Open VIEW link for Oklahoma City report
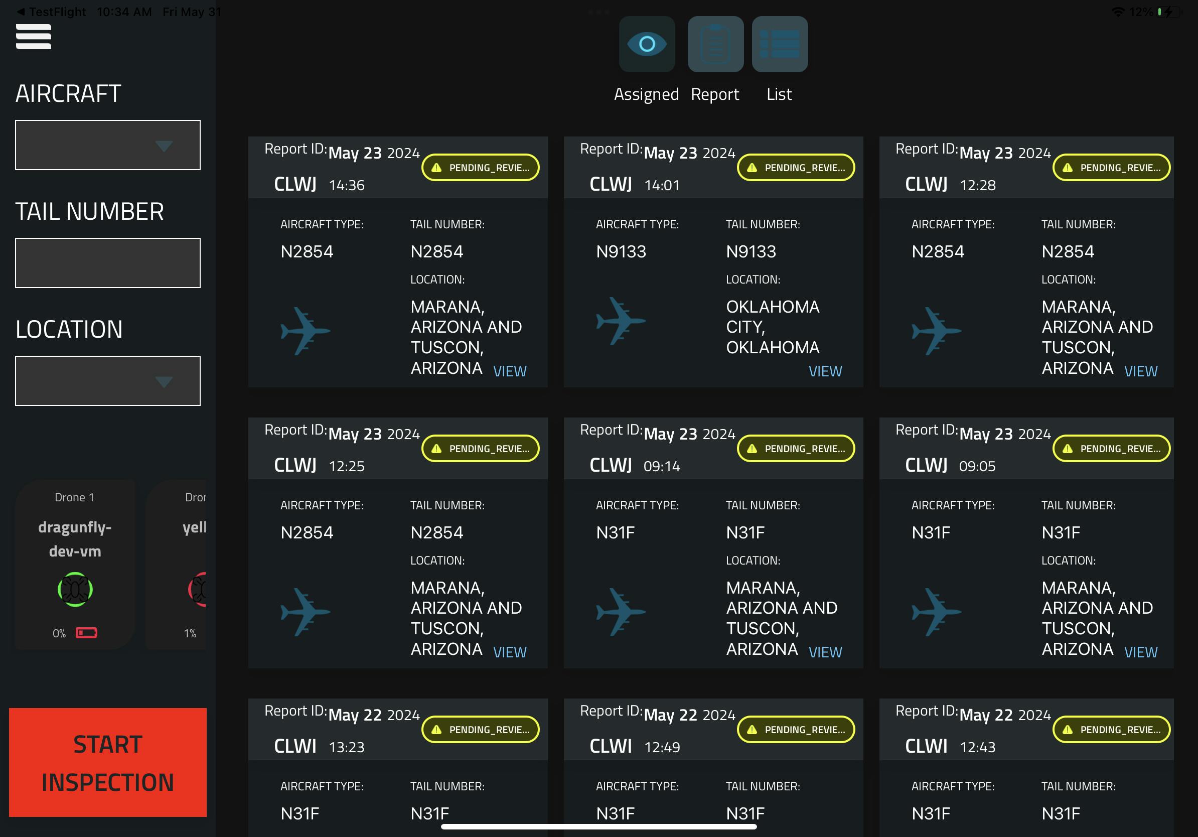 tap(824, 371)
